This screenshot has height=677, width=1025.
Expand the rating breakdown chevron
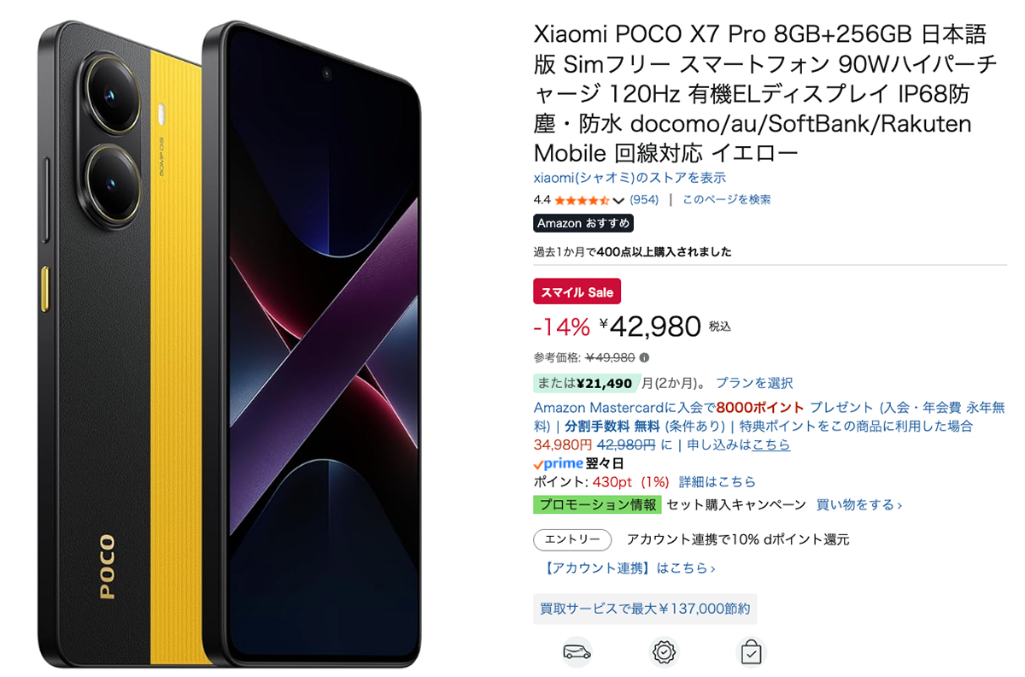point(619,201)
